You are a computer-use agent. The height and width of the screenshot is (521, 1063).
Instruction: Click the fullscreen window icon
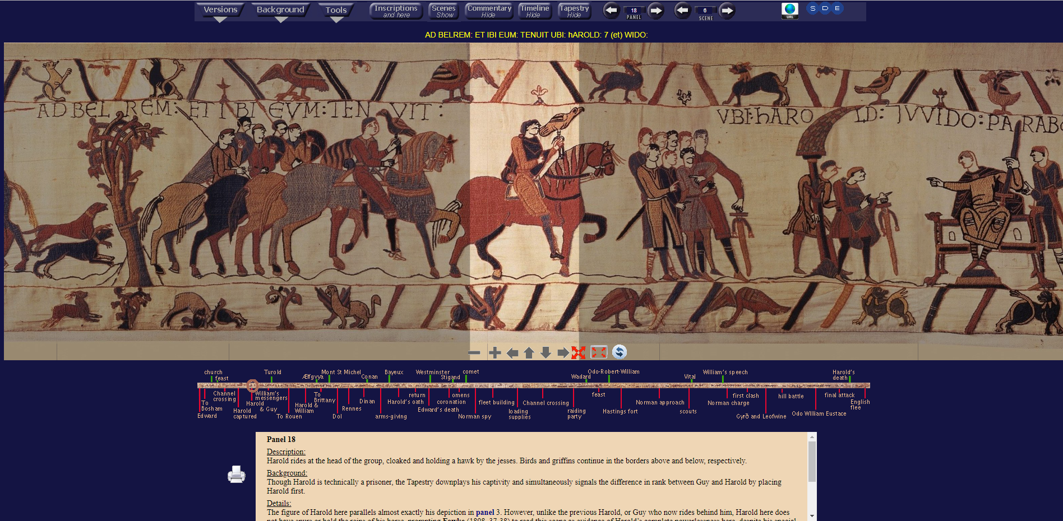pos(599,352)
